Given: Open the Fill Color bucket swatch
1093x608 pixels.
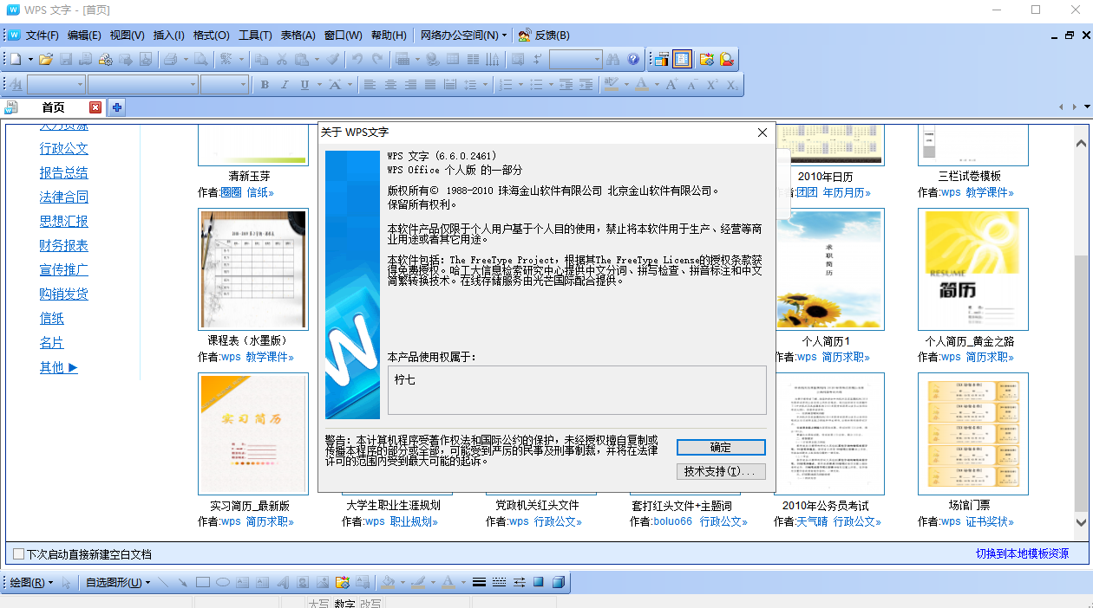Looking at the screenshot, I should pyautogui.click(x=389, y=582).
